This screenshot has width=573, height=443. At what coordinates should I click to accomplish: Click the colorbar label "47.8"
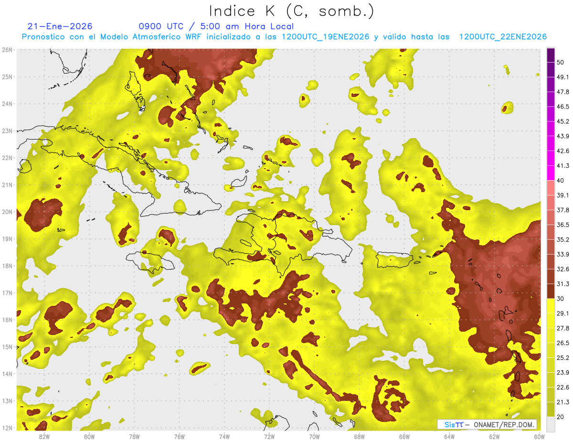point(562,92)
